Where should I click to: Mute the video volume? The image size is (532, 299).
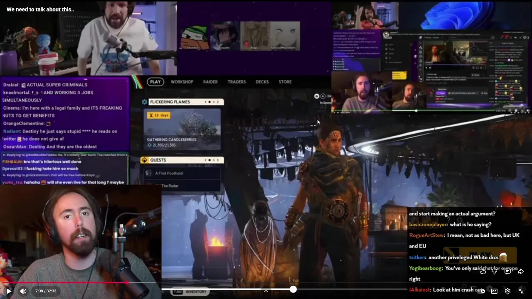pyautogui.click(x=23, y=291)
